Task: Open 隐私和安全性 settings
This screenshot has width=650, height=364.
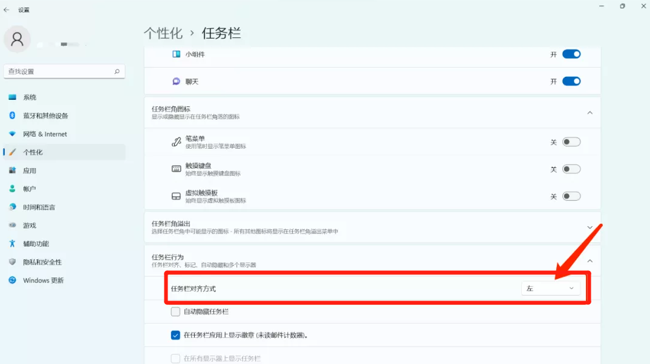Action: tap(64, 262)
